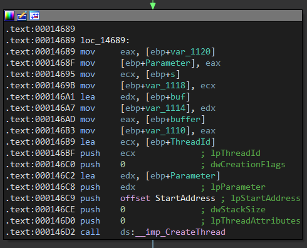This screenshot has width=307, height=248.
Task: Click address .text:000146B9
Action: tap(41, 142)
